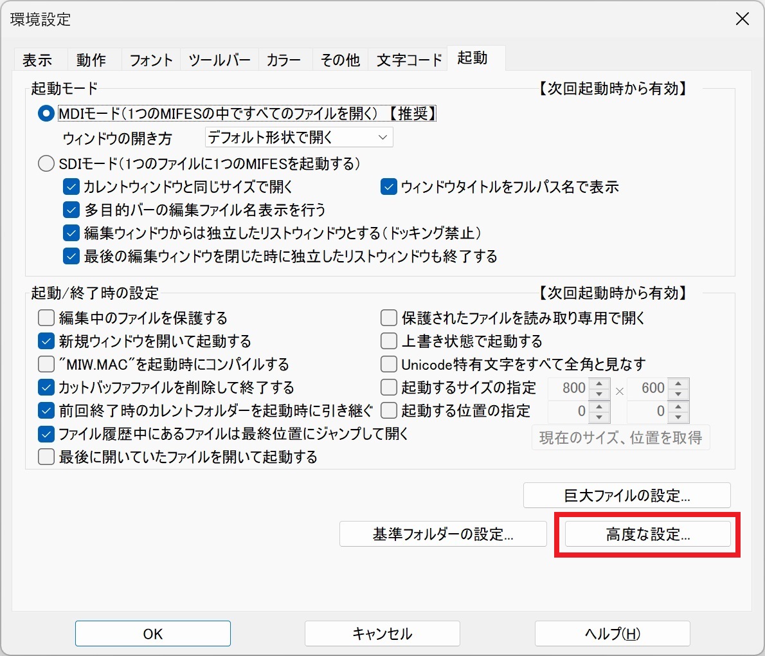Enable 起動するサイズの指定
The width and height of the screenshot is (765, 656).
388,387
